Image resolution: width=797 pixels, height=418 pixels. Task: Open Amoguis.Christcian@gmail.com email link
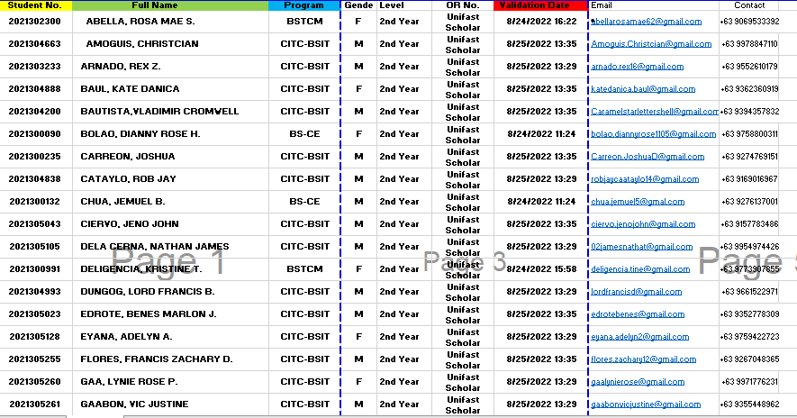pyautogui.click(x=651, y=44)
